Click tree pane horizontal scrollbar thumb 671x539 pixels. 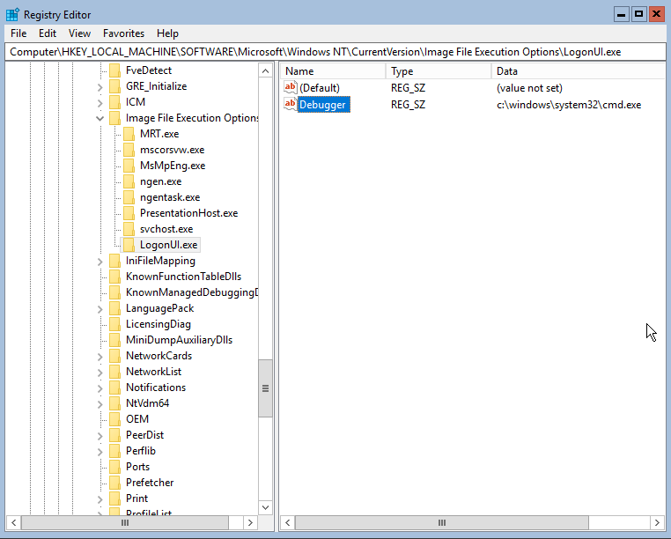click(x=124, y=523)
